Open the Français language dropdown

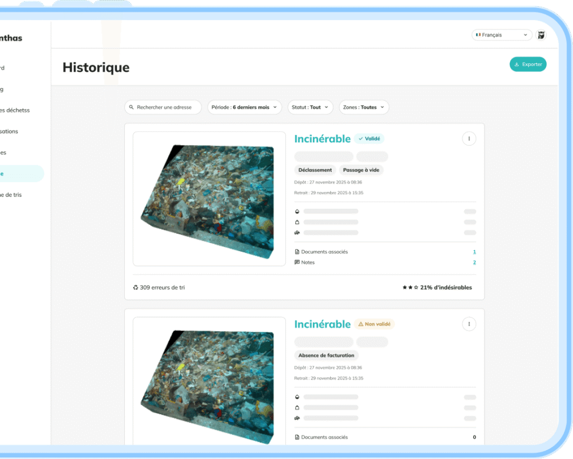[501, 35]
